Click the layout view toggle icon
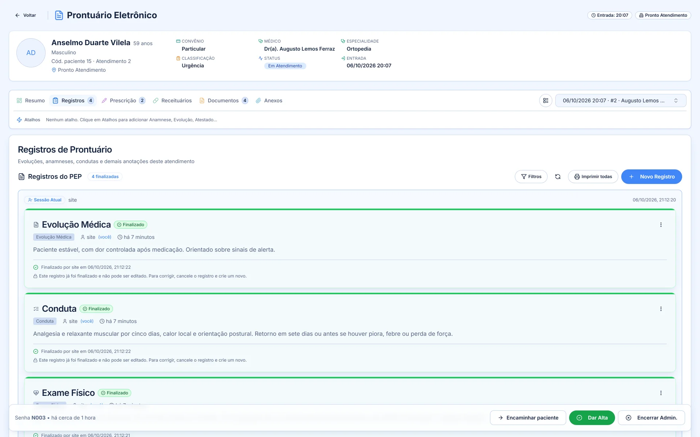The width and height of the screenshot is (700, 437). pos(546,101)
